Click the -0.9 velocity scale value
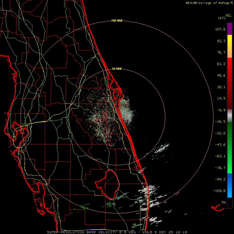This screenshot has width=234, height=234. [x=221, y=110]
